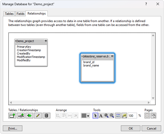Click the Resize to arrange icon
The height and width of the screenshot is (134, 164).
[76, 116]
